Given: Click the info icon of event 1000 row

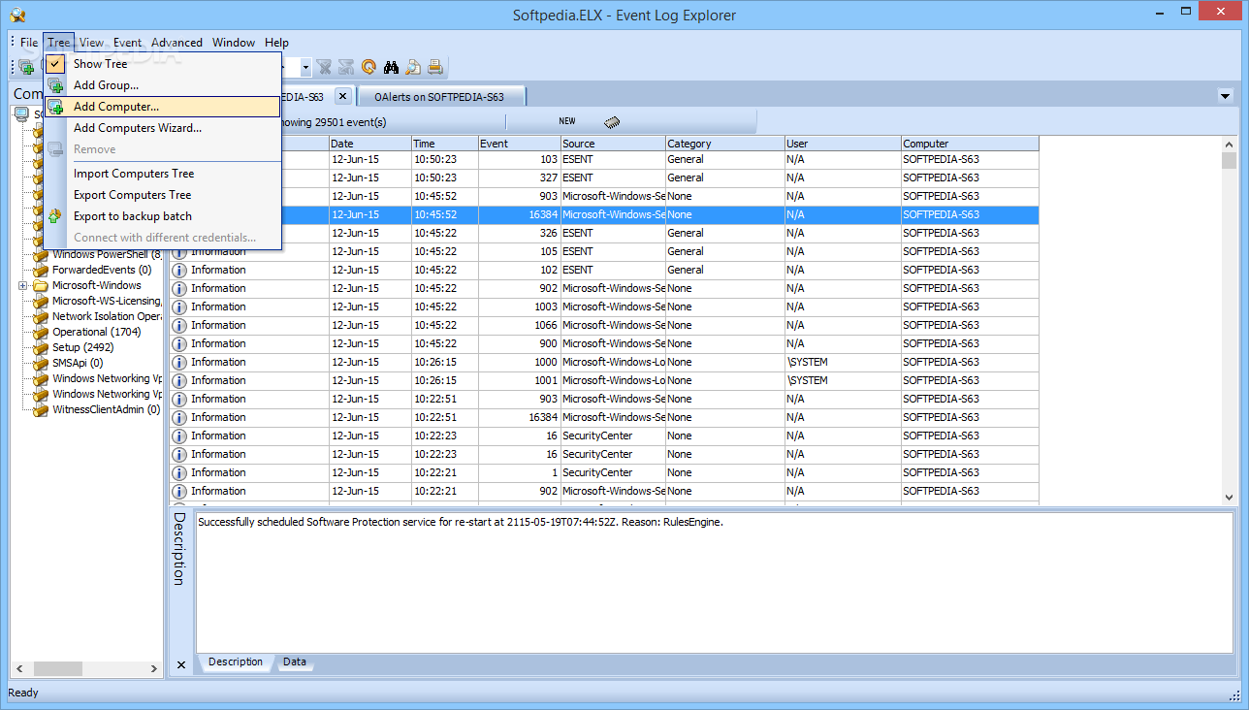Looking at the screenshot, I should 179,362.
